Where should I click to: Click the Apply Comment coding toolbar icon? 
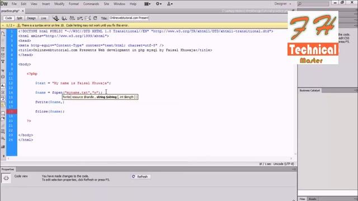[3, 113]
